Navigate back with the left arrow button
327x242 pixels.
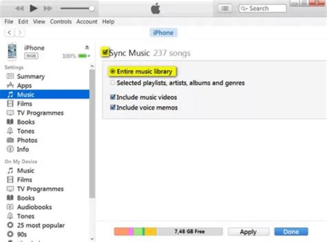pos(10,33)
